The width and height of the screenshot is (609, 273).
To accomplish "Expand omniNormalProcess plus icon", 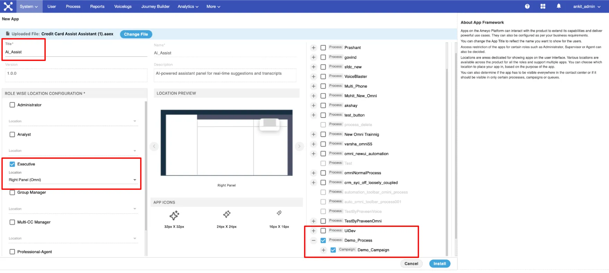I will (314, 173).
